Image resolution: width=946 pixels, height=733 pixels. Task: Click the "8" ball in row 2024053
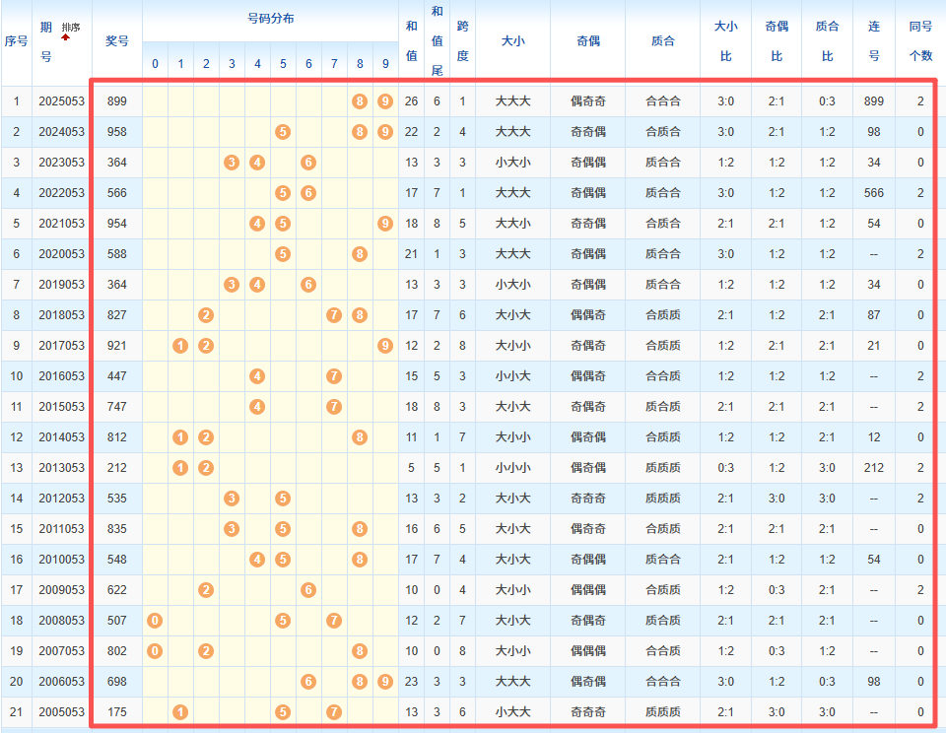point(360,131)
